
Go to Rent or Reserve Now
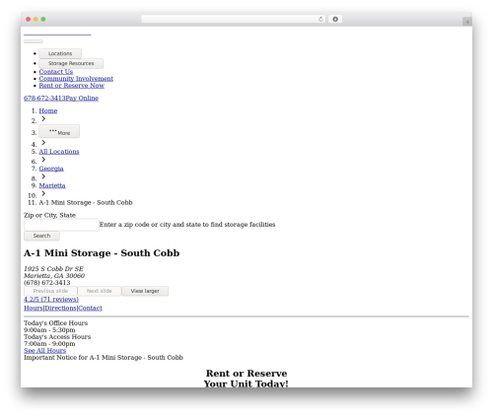tap(72, 86)
